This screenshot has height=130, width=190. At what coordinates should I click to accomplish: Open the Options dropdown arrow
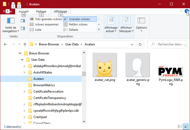141,31
